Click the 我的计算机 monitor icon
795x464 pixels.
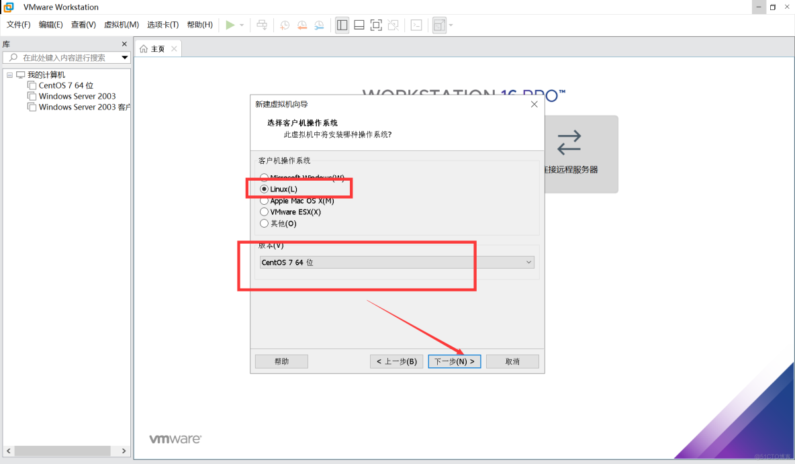(20, 75)
